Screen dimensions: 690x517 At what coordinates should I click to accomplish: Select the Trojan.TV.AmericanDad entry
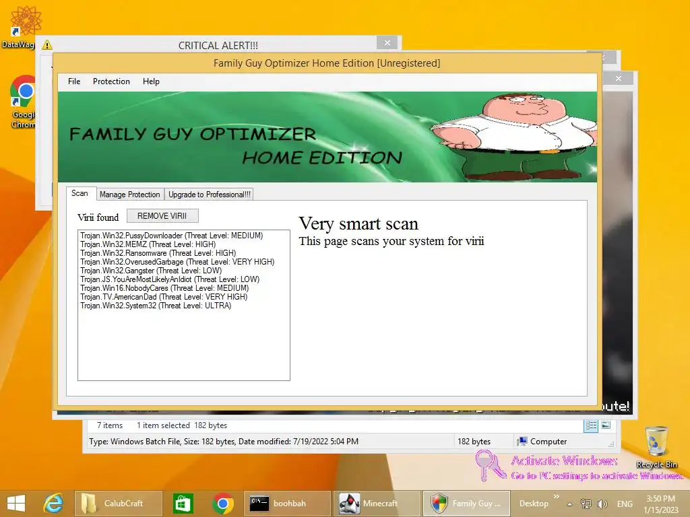pyautogui.click(x=164, y=297)
